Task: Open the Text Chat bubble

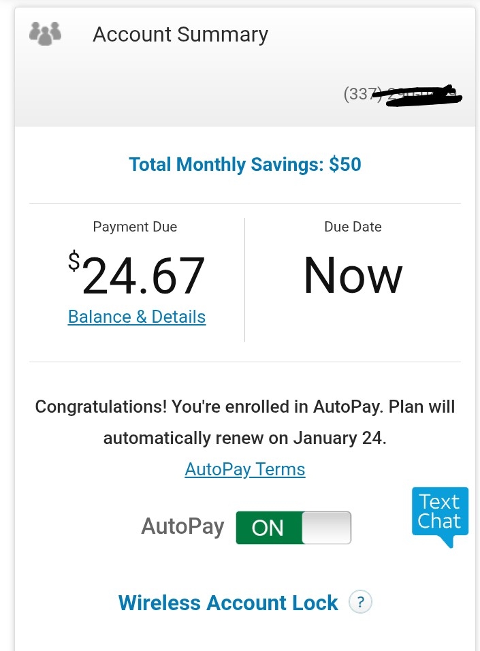Action: click(440, 513)
